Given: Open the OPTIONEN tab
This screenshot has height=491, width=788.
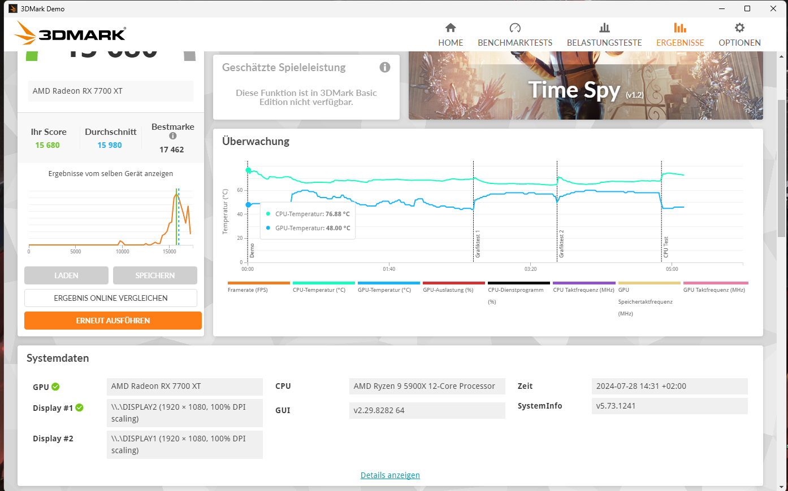Looking at the screenshot, I should (739, 43).
